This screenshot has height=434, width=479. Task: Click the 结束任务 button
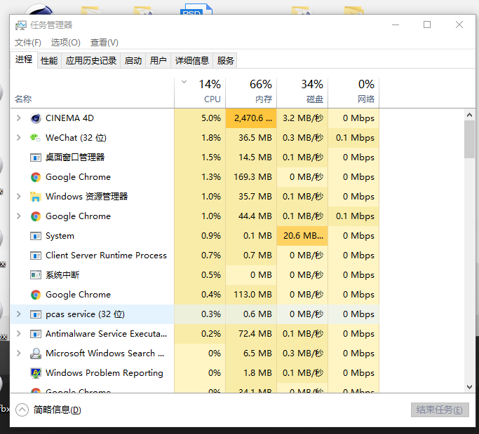(x=440, y=409)
